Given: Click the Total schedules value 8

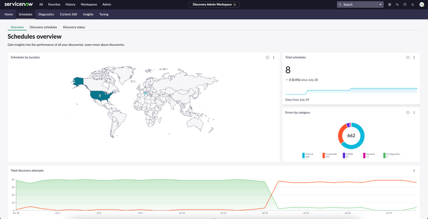Looking at the screenshot, I should [x=288, y=70].
